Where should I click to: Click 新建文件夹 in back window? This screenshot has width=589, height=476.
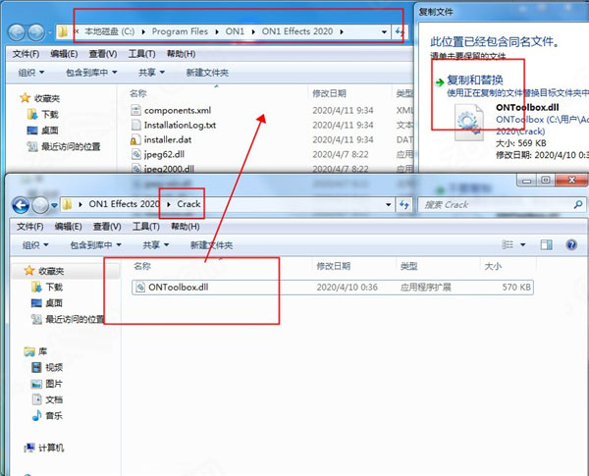207,73
